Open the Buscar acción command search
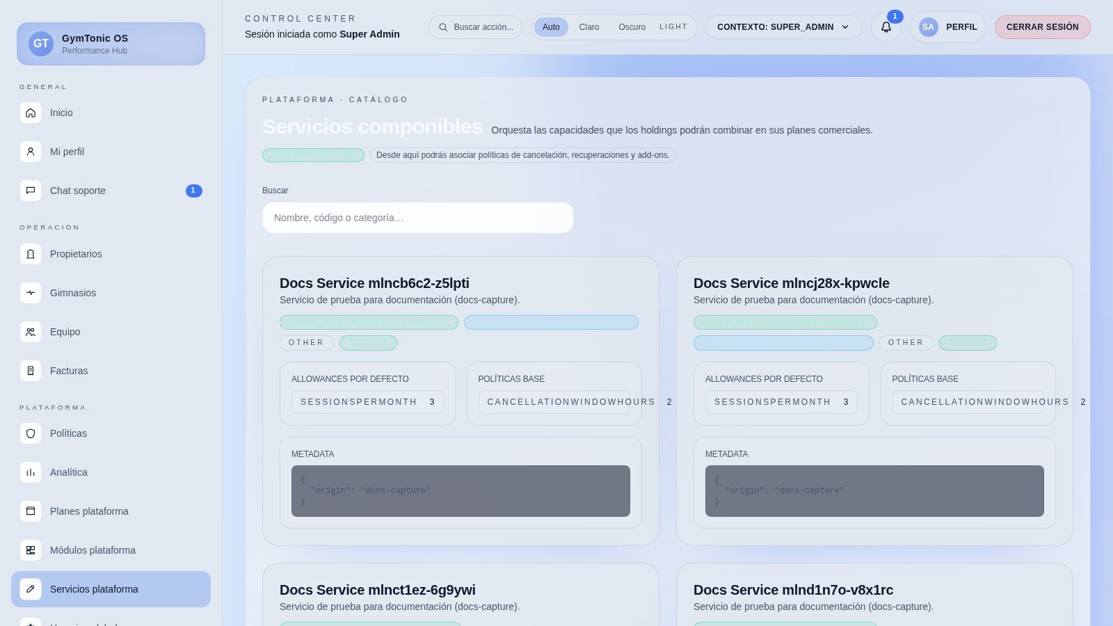This screenshot has height=626, width=1113. point(476,27)
